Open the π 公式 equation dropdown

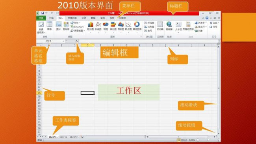[x=218, y=23]
